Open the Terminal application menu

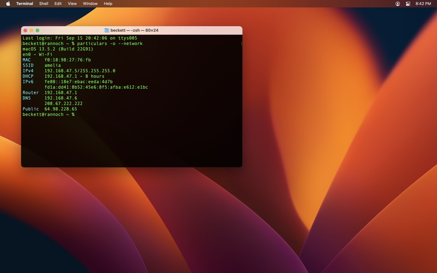coord(24,4)
